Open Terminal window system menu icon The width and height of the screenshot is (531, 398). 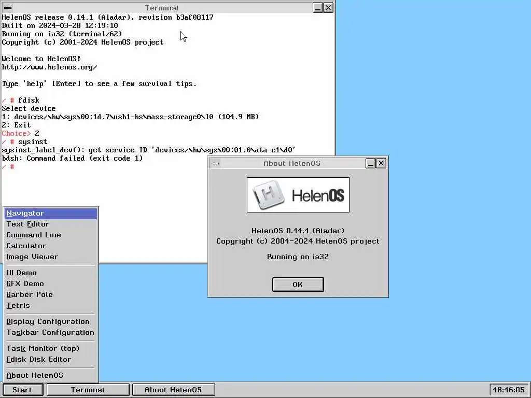8,8
